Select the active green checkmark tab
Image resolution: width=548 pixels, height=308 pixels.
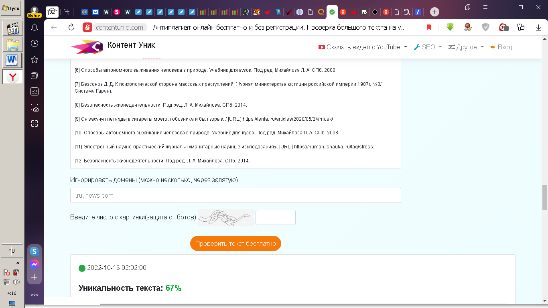[x=332, y=12]
